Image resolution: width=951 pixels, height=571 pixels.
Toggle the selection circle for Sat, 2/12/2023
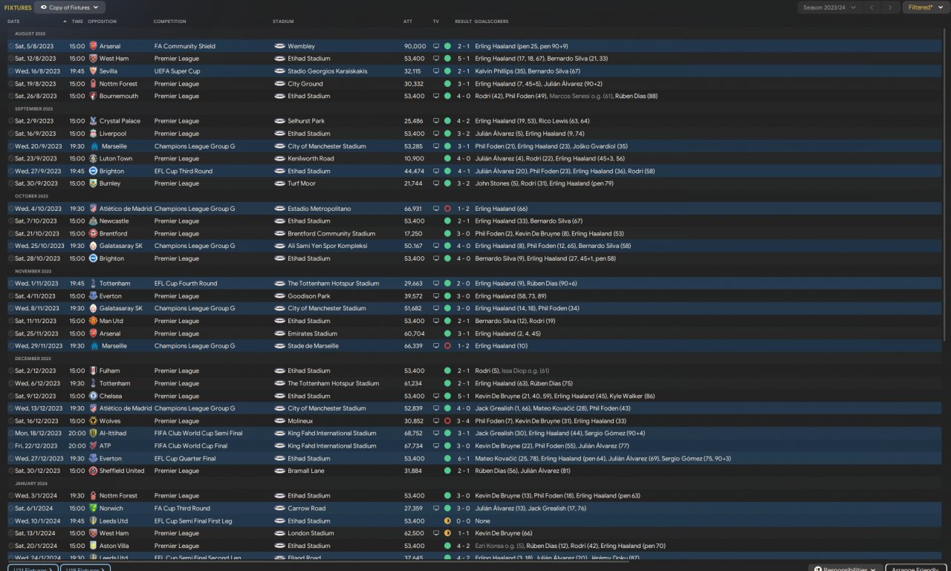[x=10, y=371]
